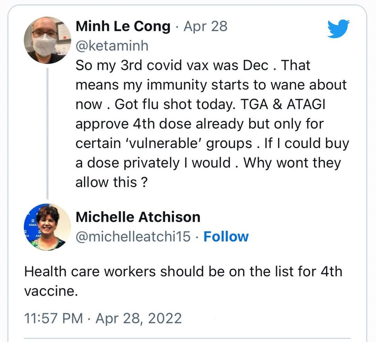
Task: Click the Apr 28 date beside Minh Le Cong
Action: (x=206, y=26)
